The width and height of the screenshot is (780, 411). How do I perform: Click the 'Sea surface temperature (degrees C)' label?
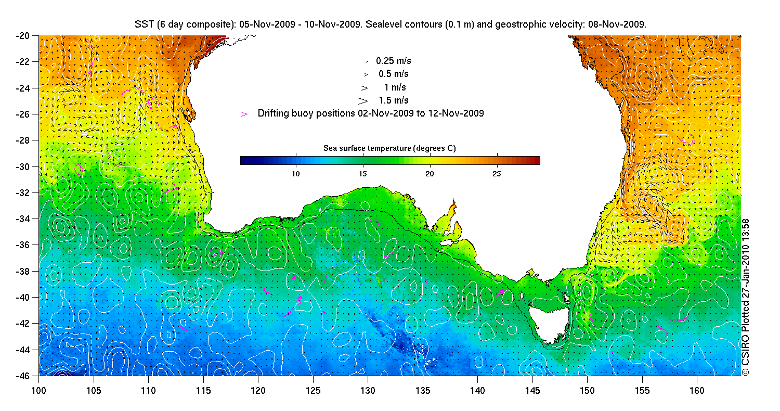click(x=389, y=148)
